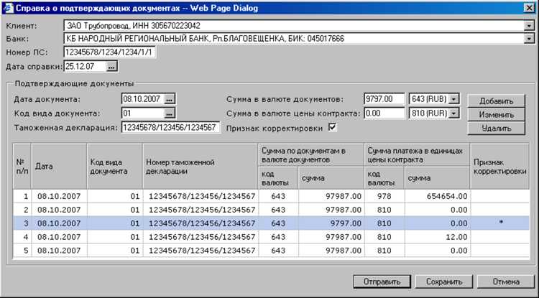
Task: Focus the Сумма в валюте документов field
Action: [x=384, y=99]
